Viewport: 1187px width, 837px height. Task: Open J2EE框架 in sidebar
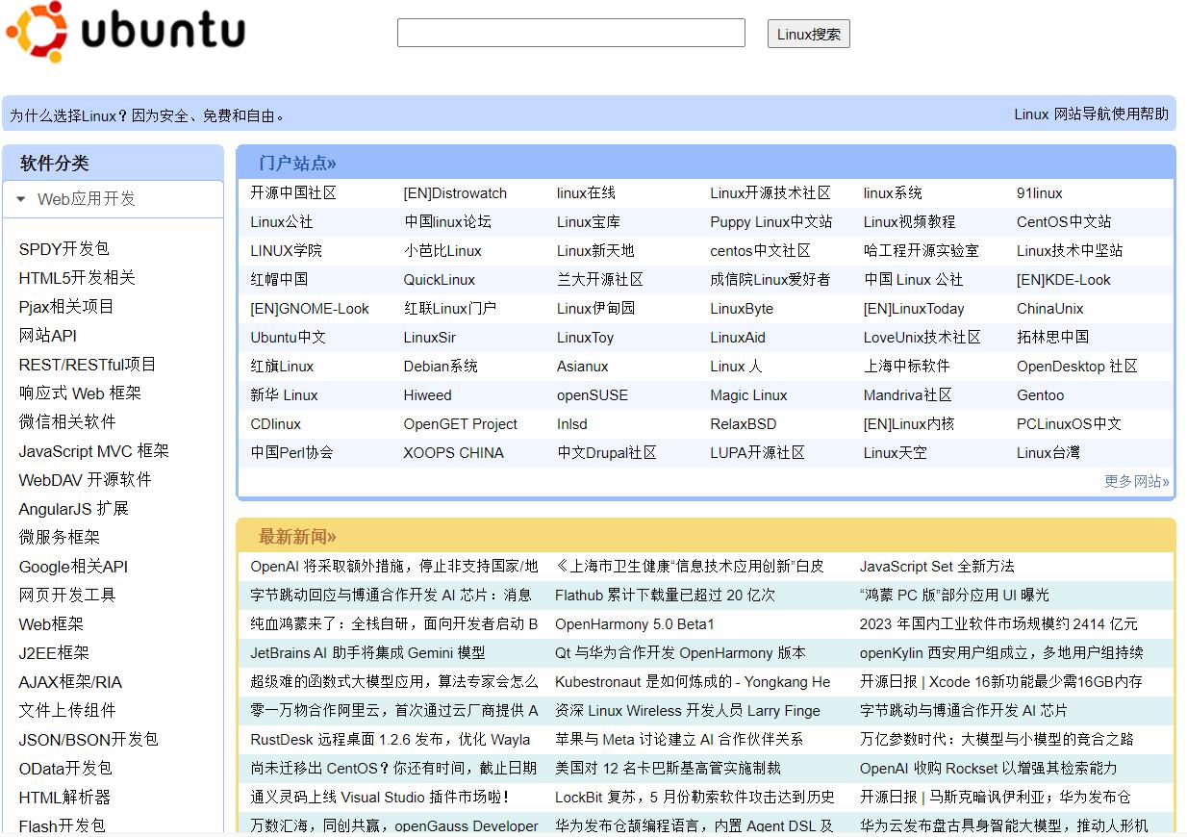tap(54, 653)
